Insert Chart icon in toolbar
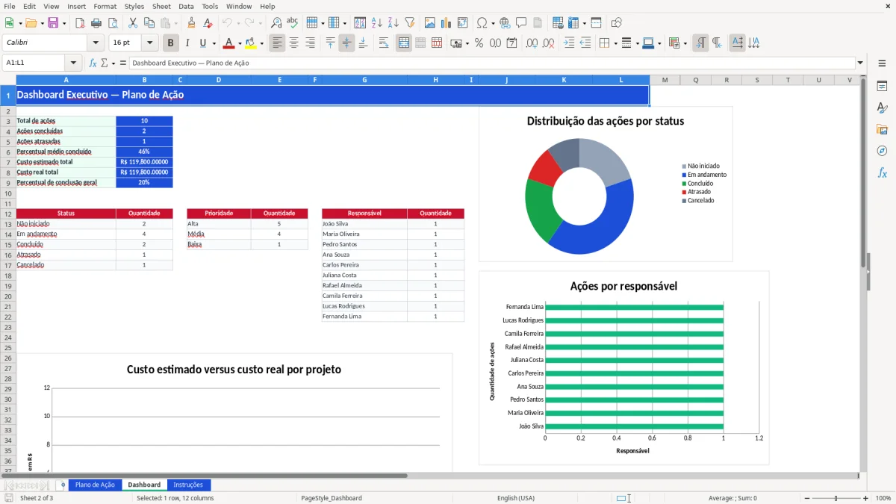This screenshot has width=896, height=504. pos(447,23)
